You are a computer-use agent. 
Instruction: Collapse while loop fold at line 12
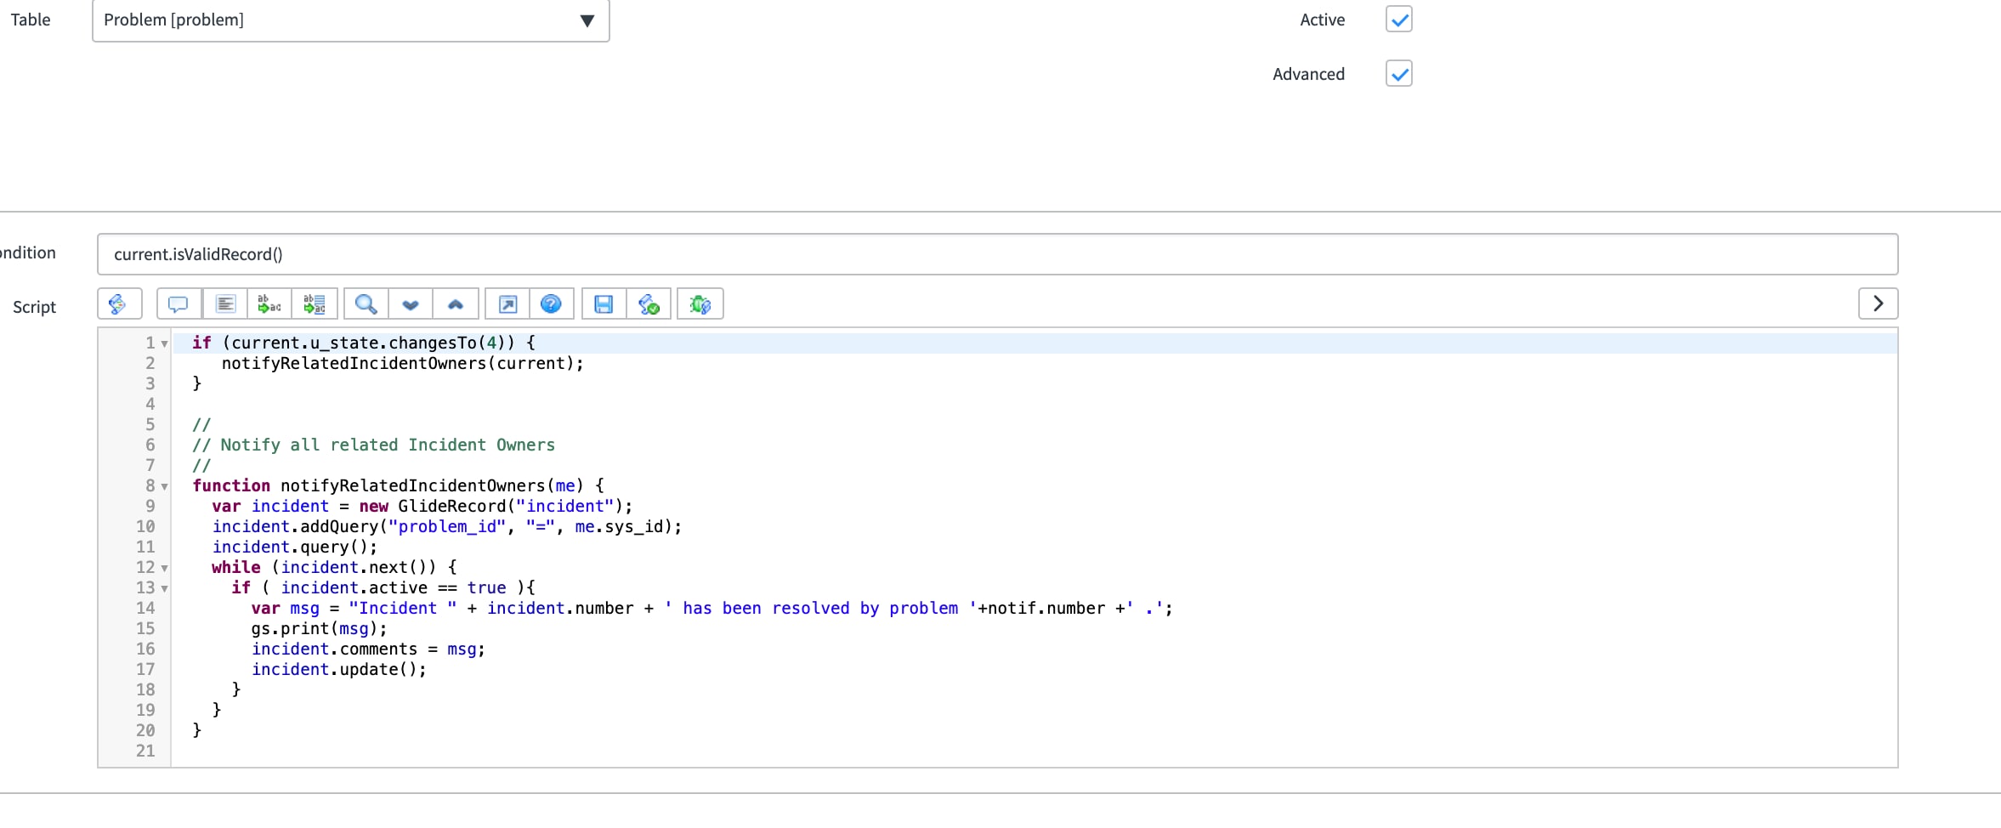165,569
